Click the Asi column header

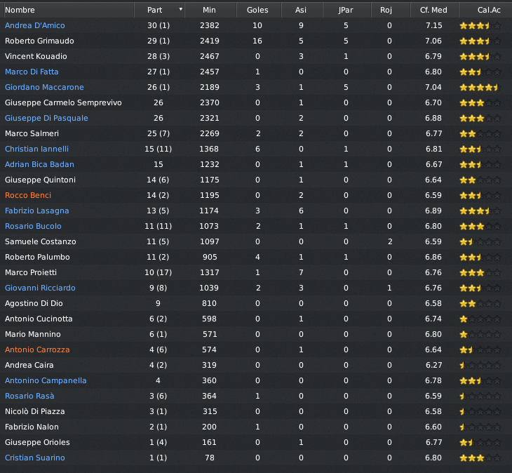coord(302,10)
